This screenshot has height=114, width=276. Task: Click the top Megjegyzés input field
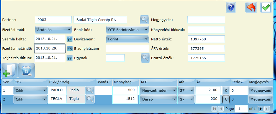[x=206, y=20]
